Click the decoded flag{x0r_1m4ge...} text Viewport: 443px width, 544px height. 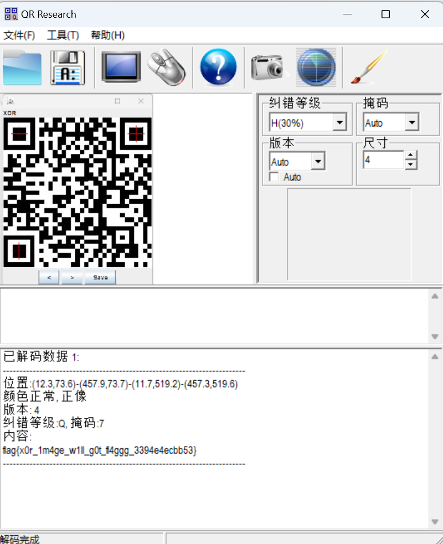tap(100, 450)
